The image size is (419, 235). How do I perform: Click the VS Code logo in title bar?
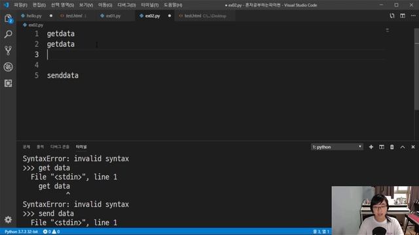[x=6, y=5]
